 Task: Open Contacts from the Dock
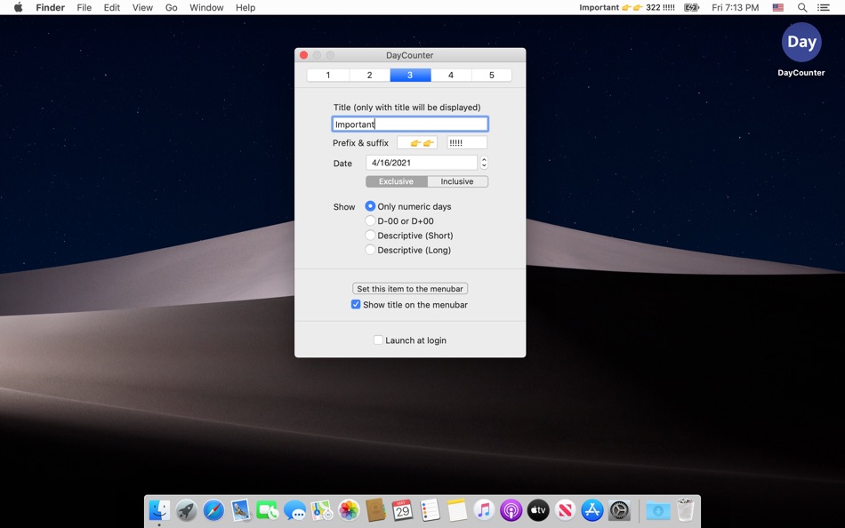(375, 509)
